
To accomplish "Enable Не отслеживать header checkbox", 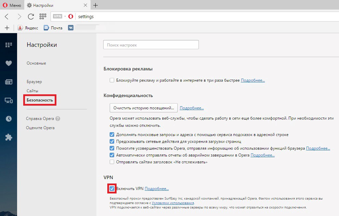I will 112,162.
